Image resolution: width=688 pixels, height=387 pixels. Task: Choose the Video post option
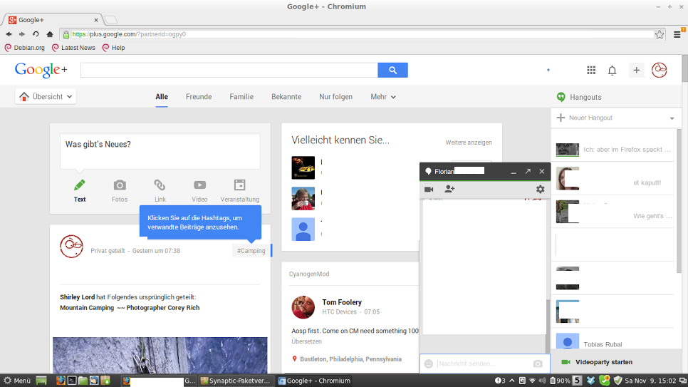click(199, 190)
